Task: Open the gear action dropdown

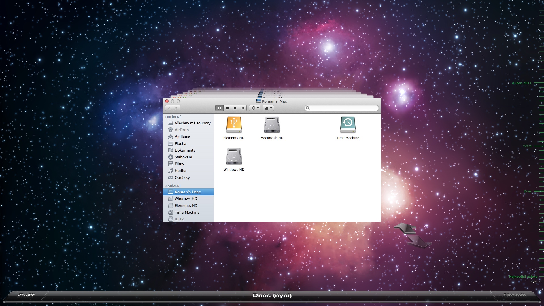Action: tap(255, 108)
